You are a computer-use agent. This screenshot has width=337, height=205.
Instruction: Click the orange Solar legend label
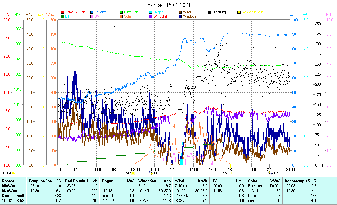(x=128, y=16)
